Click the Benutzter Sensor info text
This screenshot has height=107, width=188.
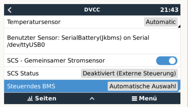78,41
